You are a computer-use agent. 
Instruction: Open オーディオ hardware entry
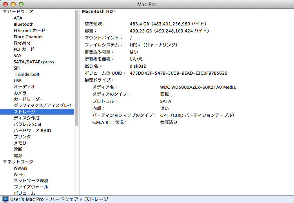point(24,87)
